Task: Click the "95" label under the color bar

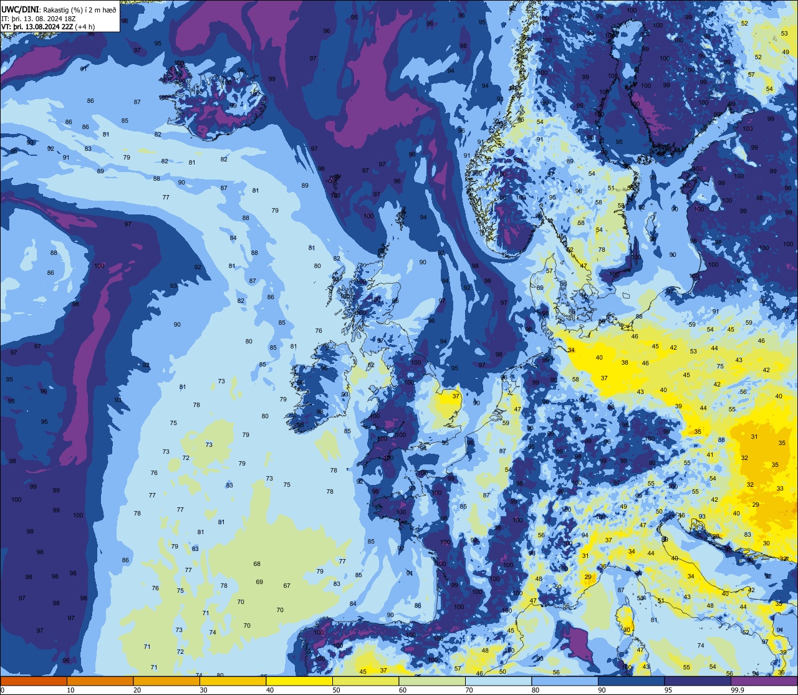Action: tap(668, 690)
